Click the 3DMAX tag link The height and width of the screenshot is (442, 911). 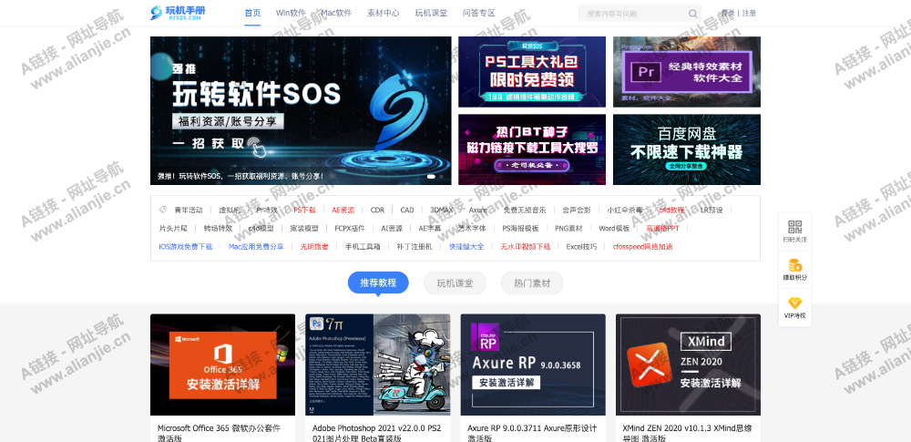point(442,210)
